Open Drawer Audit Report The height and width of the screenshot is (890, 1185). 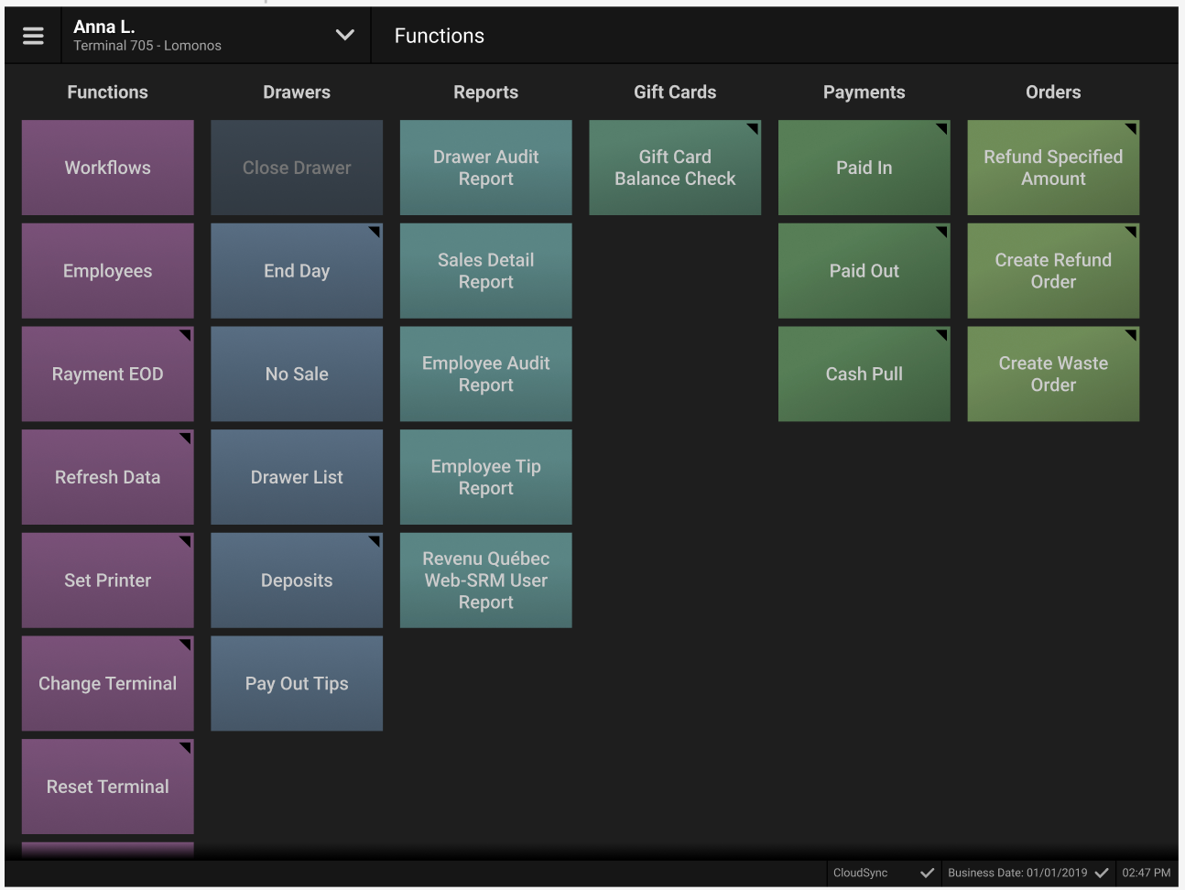tap(486, 168)
